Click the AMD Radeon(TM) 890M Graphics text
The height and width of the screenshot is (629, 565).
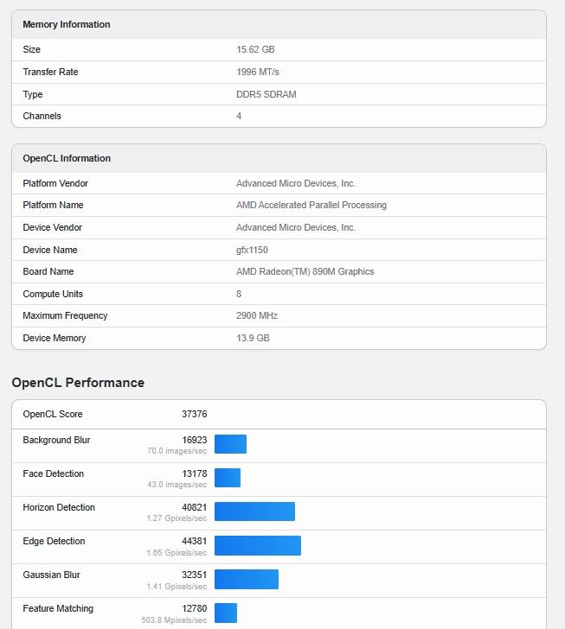coord(305,271)
